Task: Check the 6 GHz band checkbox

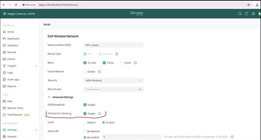Action: pos(122,63)
